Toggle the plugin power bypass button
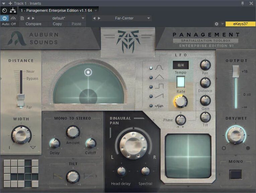The image size is (256, 193). [4, 18]
